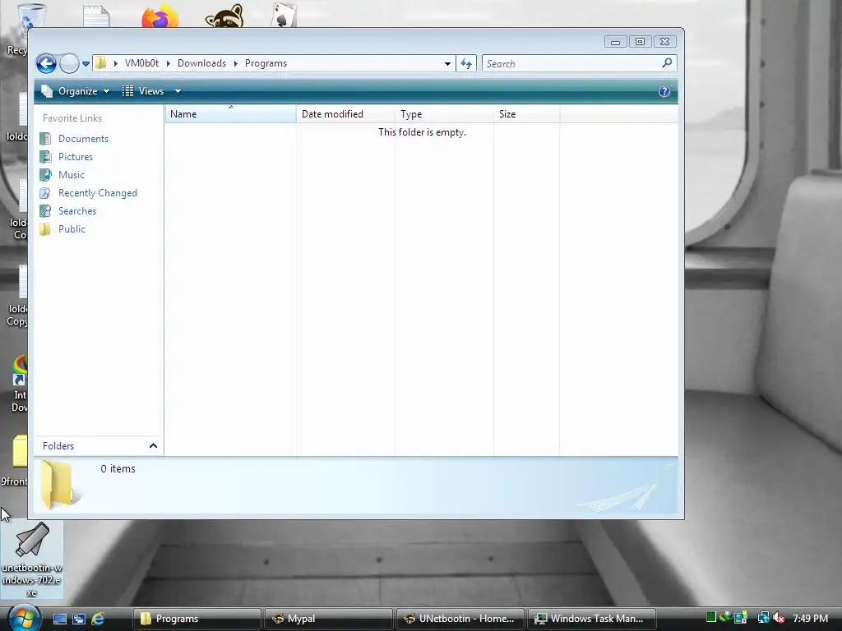Click the playing card Solitaire desktop icon
The image size is (842, 631).
point(284,15)
